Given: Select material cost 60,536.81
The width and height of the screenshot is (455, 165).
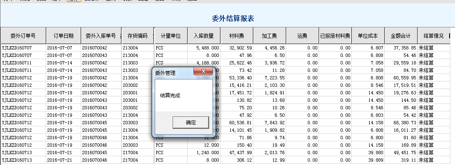Looking at the screenshot, I should coord(237,123).
